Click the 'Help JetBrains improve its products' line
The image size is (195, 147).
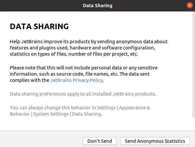[89, 42]
